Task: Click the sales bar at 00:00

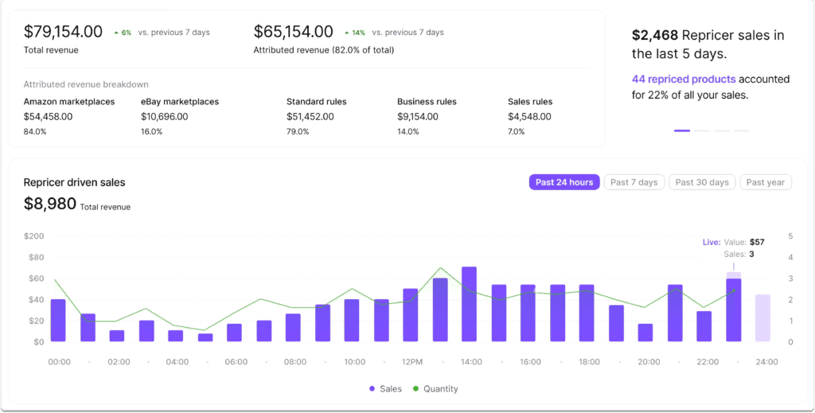Action: (x=58, y=321)
